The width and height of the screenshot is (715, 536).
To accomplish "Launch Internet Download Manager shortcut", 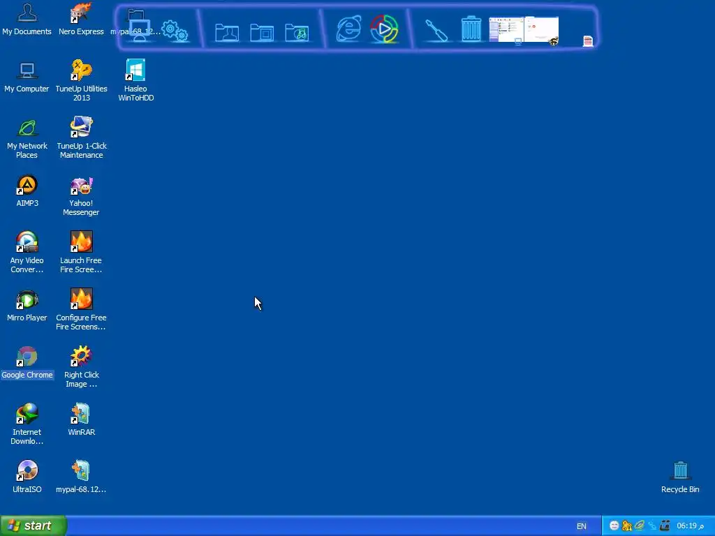I will point(27,425).
